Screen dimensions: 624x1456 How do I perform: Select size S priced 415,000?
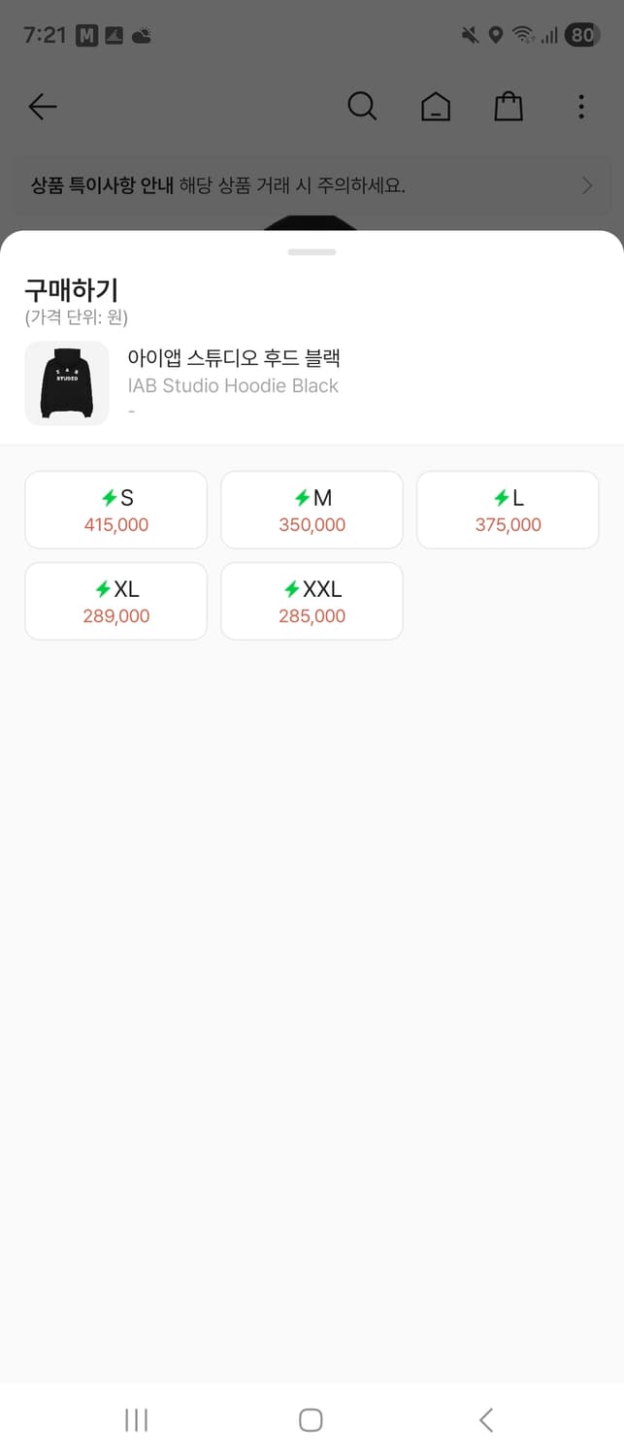(x=115, y=511)
